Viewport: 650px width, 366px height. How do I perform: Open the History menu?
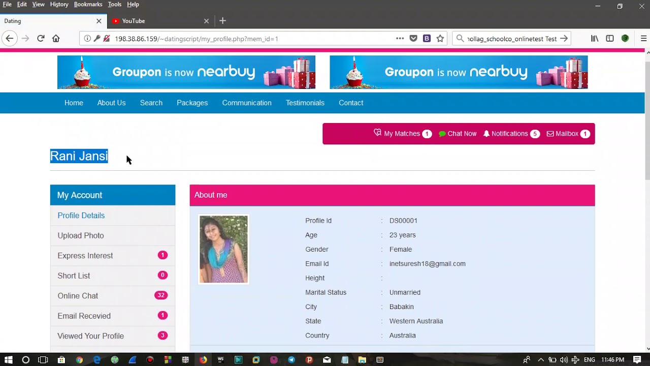59,4
